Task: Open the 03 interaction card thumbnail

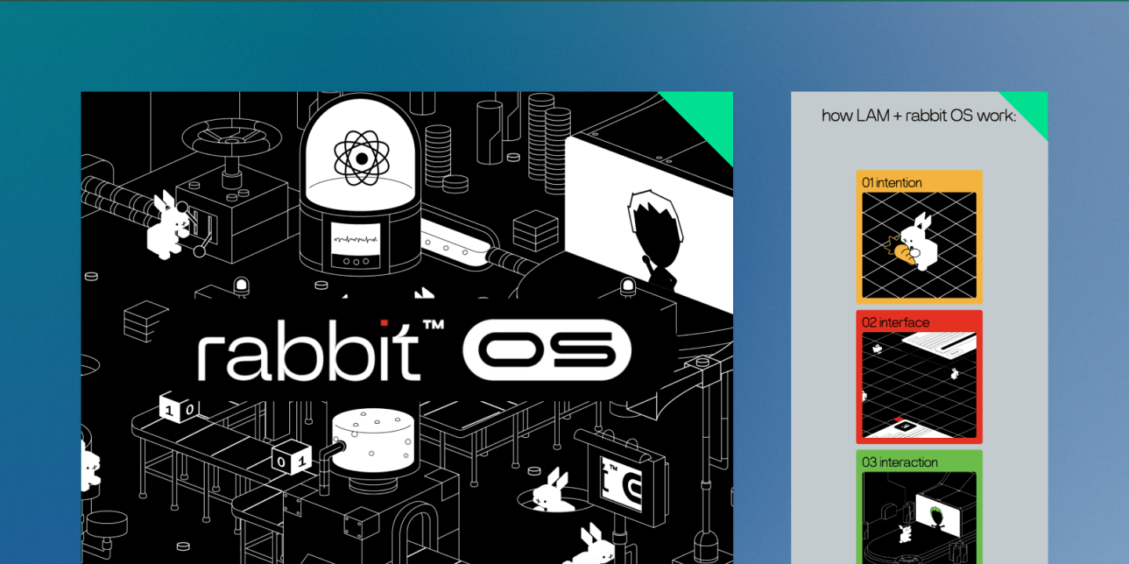Action: pos(919,518)
